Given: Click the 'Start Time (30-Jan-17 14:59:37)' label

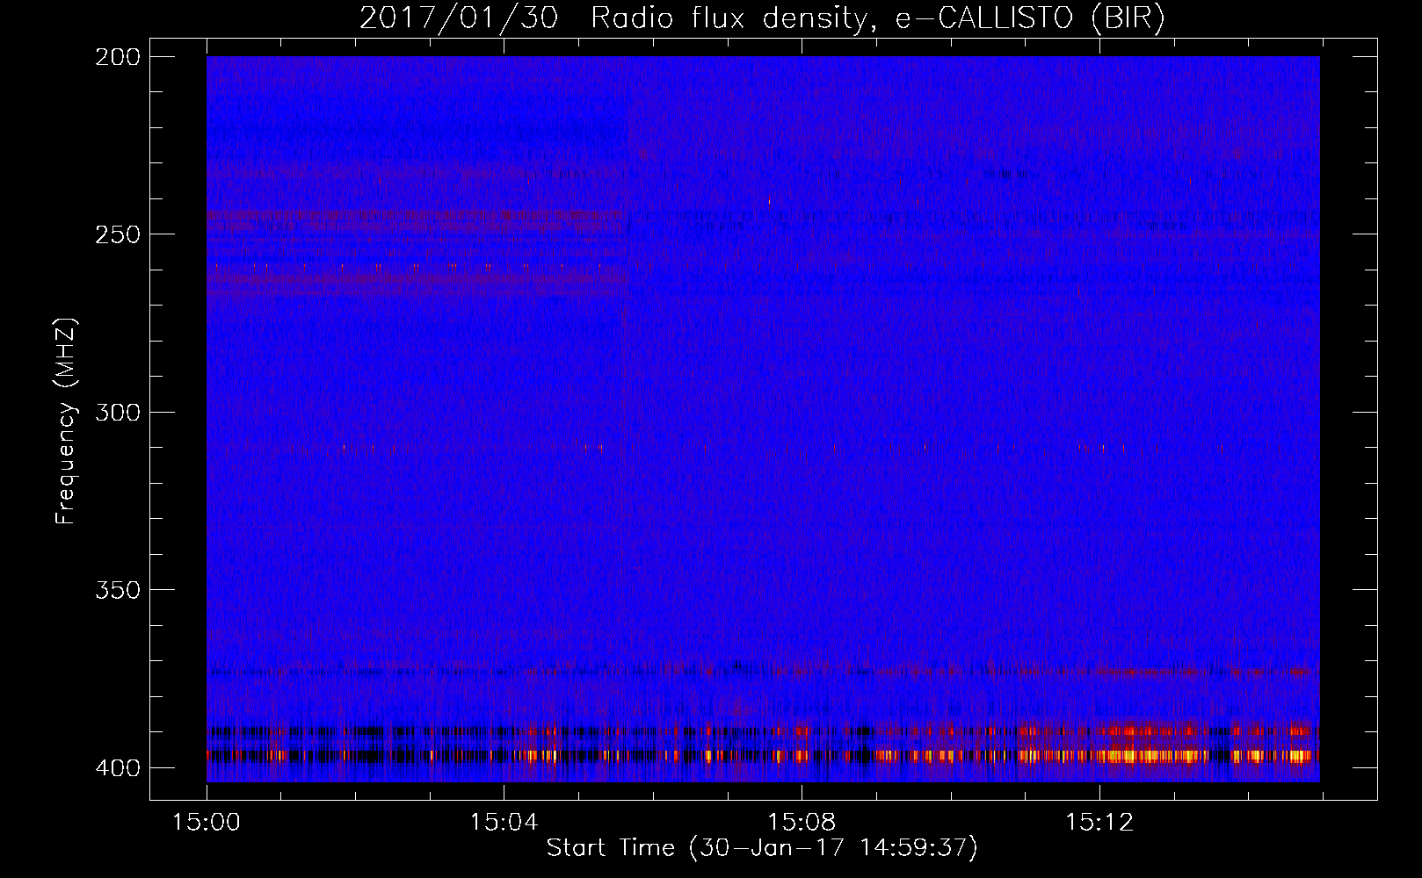Looking at the screenshot, I should pos(762,848).
